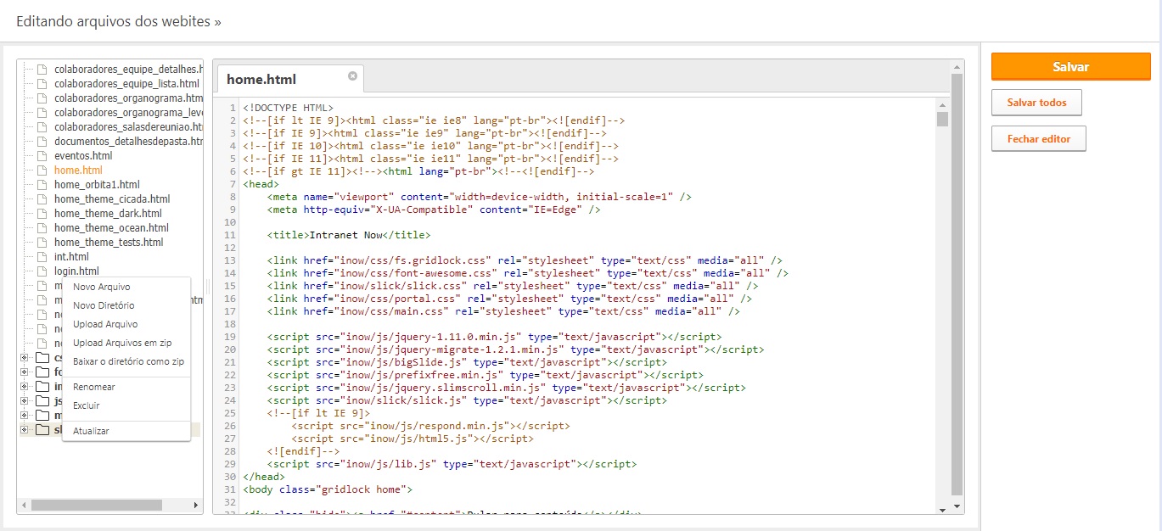
Task: Click the file tree horizontal scrollbar thumb
Action: coord(96,506)
